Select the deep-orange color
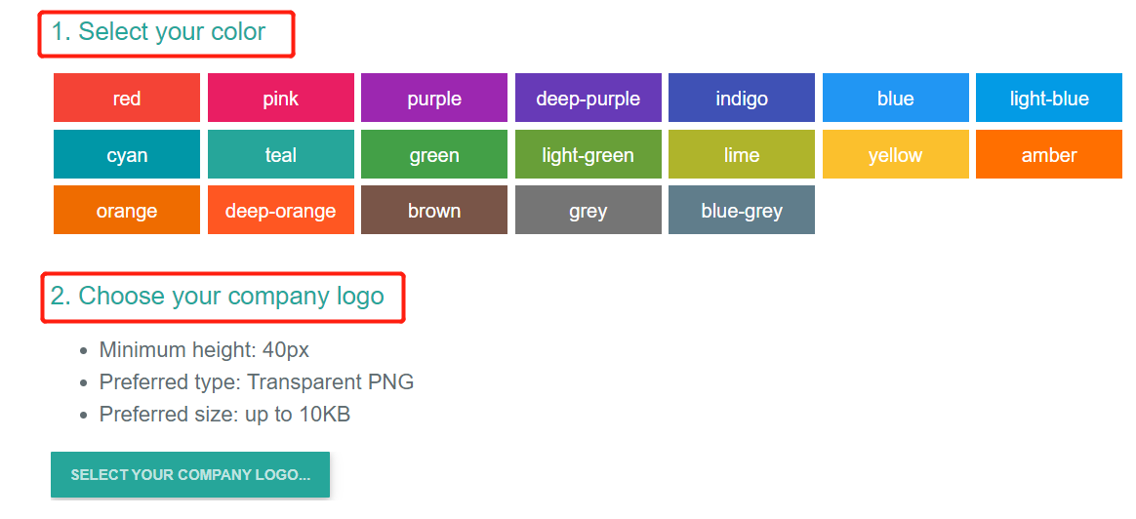 281,210
